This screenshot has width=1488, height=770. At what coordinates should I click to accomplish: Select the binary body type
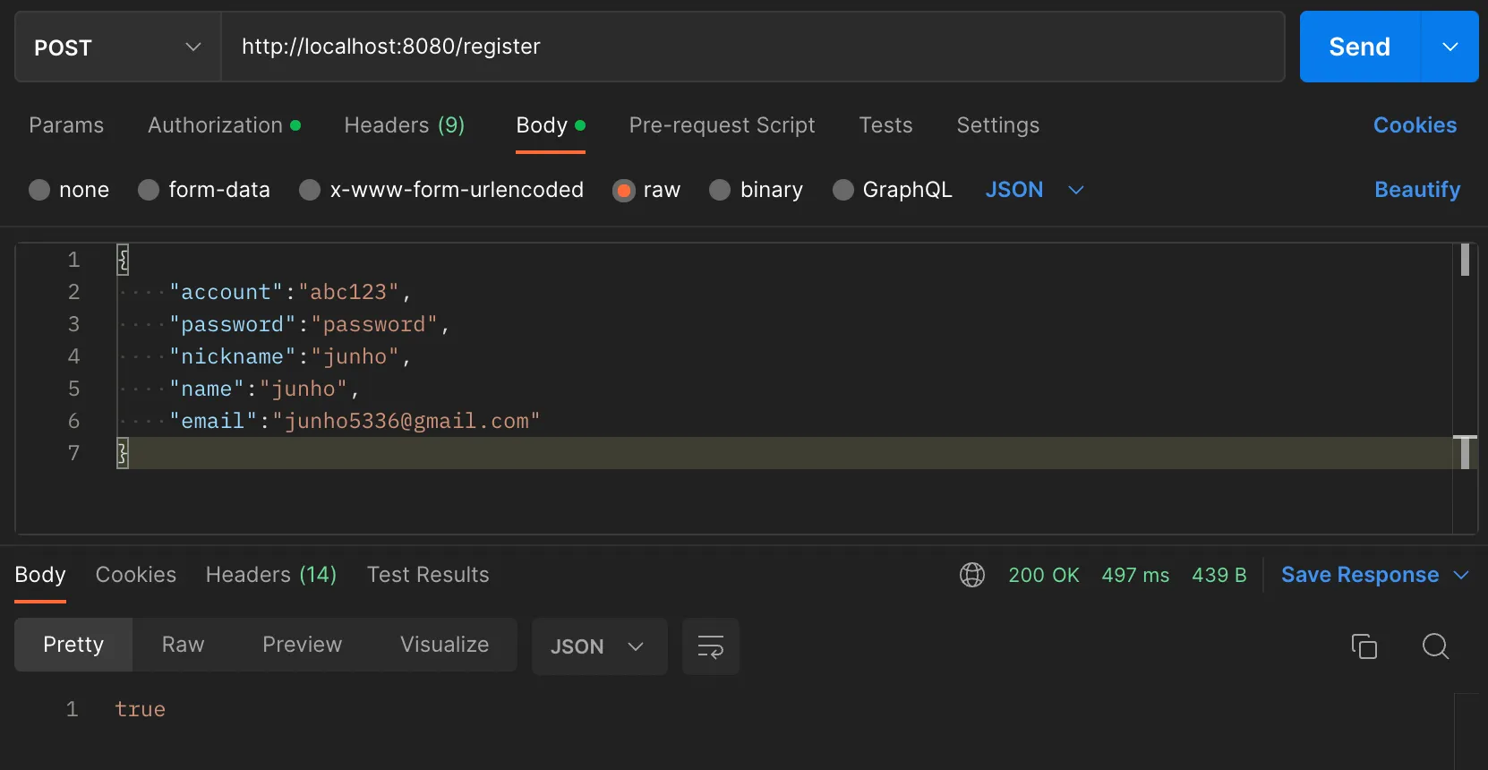(x=720, y=190)
